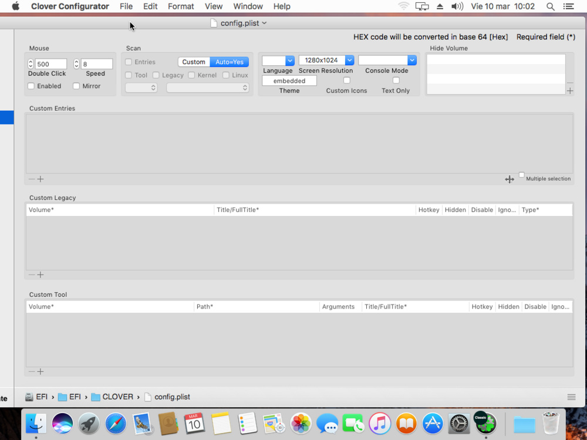Open System Preferences gear icon
The image size is (587, 440).
pyautogui.click(x=459, y=423)
